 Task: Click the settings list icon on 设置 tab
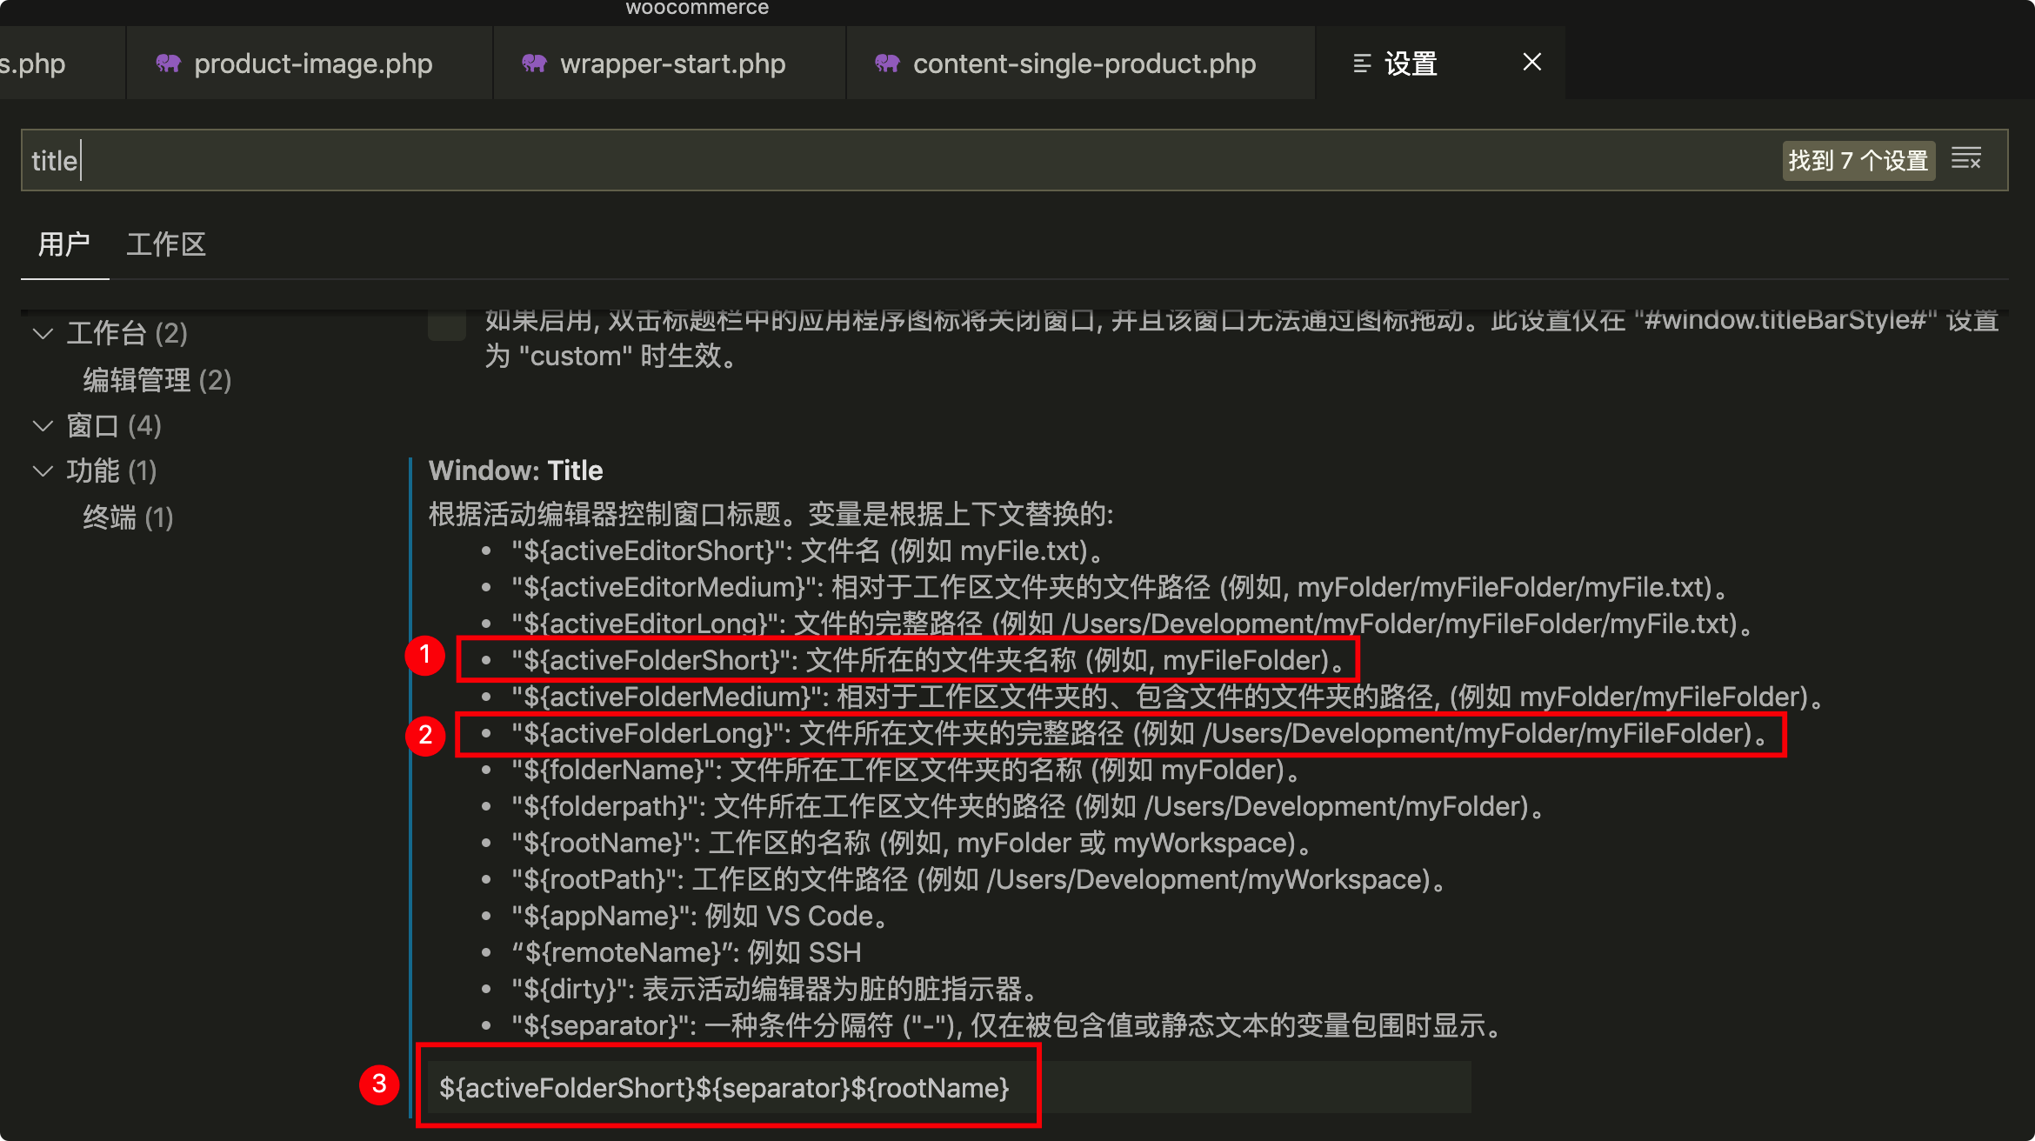tap(1362, 62)
